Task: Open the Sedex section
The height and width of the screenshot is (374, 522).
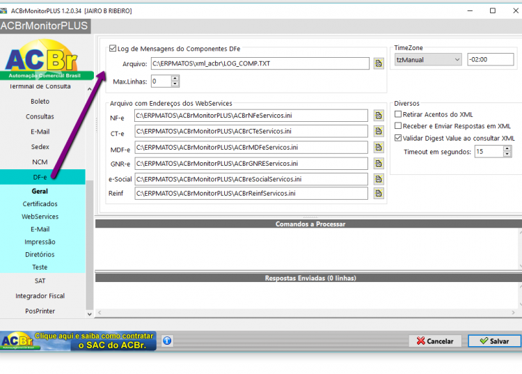Action: coord(40,147)
